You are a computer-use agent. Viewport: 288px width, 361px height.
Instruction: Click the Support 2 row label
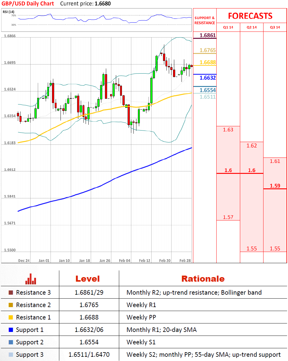30,342
